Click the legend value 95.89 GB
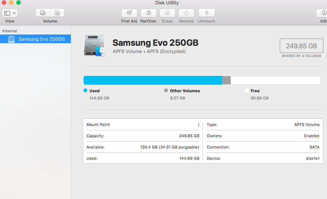The width and height of the screenshot is (327, 199). [260, 98]
